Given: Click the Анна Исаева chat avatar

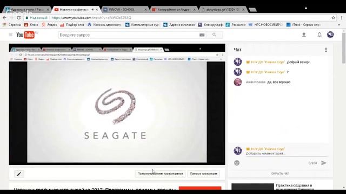Looking at the screenshot, I should tap(238, 82).
